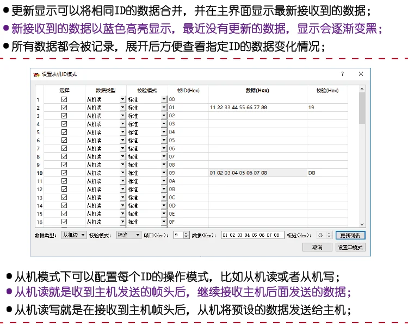Toggle the checkbox in row 2
The width and height of the screenshot is (408, 328).
click(64, 108)
